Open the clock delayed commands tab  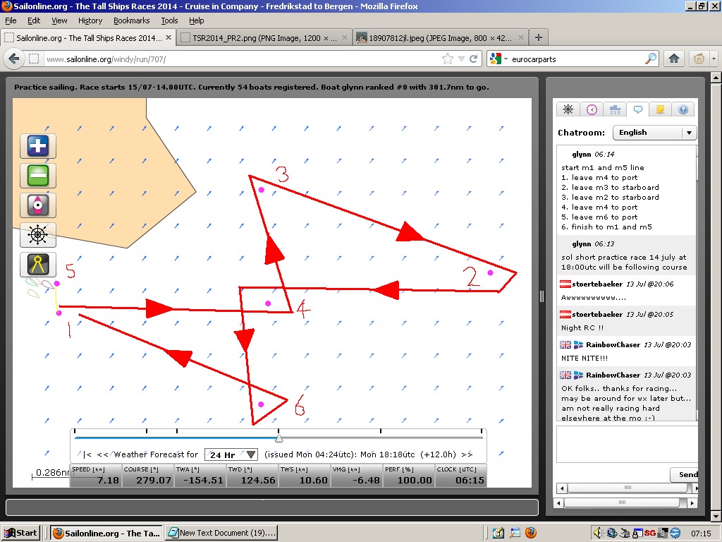[592, 109]
